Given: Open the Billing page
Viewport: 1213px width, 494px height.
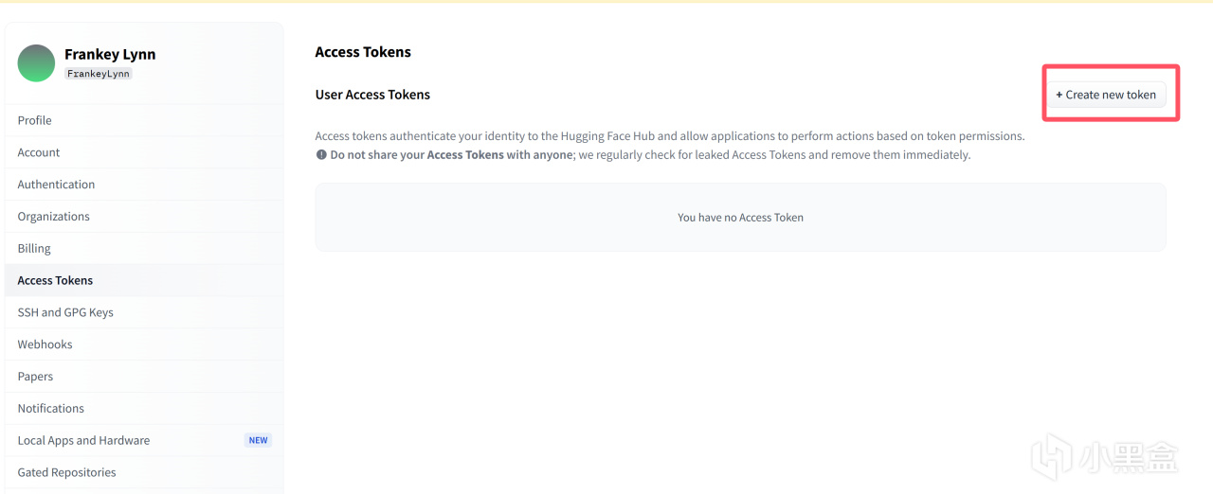Looking at the screenshot, I should point(34,249).
